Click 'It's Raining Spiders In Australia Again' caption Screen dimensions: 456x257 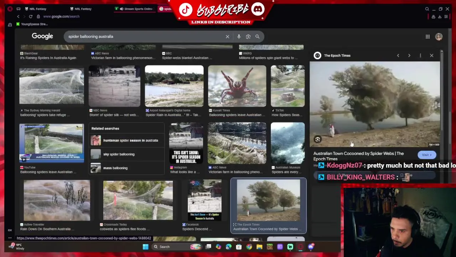[x=48, y=58]
